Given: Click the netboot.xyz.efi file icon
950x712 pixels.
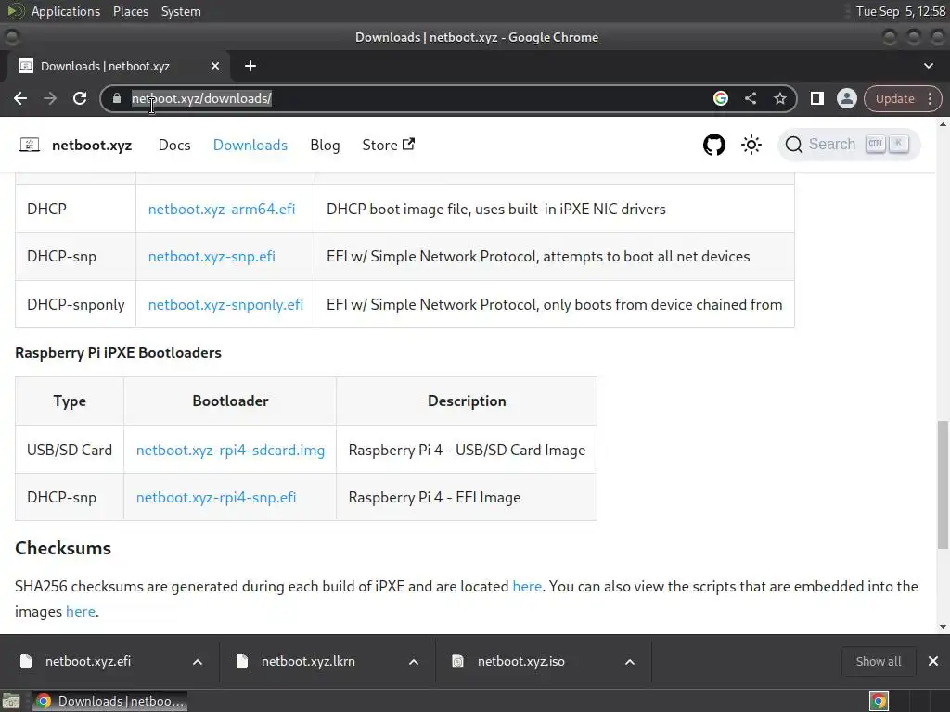Looking at the screenshot, I should (25, 661).
